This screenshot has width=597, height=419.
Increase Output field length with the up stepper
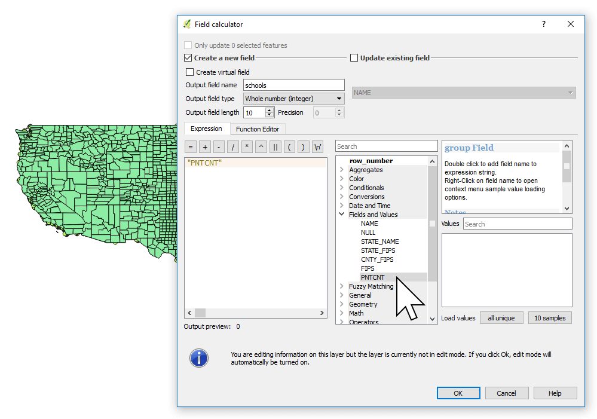coord(268,109)
